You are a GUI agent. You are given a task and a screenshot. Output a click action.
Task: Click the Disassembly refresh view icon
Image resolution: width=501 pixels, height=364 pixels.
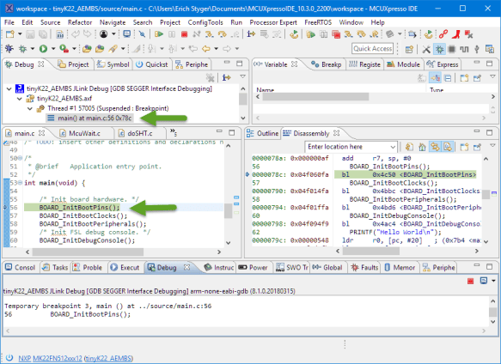409,147
